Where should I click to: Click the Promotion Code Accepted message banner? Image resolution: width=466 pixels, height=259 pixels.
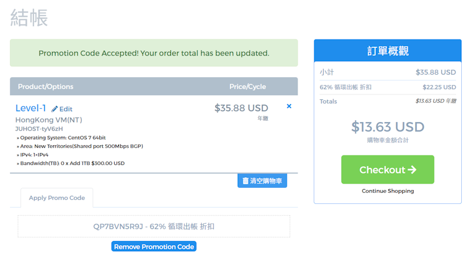[x=154, y=53]
